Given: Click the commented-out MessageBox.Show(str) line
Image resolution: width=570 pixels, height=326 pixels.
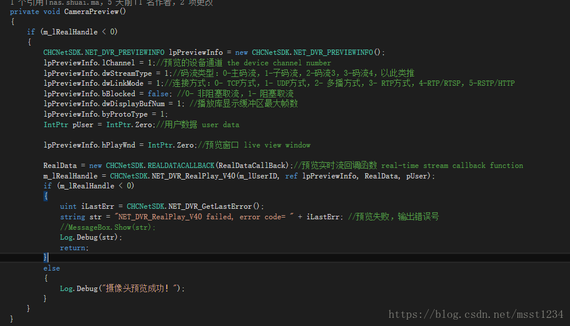Looking at the screenshot, I should (x=107, y=227).
